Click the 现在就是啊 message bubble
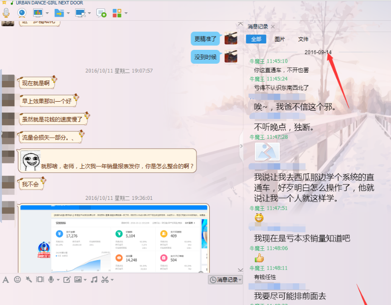391x305 pixels. click(x=37, y=83)
